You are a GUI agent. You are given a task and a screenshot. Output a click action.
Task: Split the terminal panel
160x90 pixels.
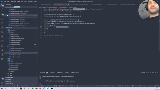pyautogui.click(x=150, y=72)
